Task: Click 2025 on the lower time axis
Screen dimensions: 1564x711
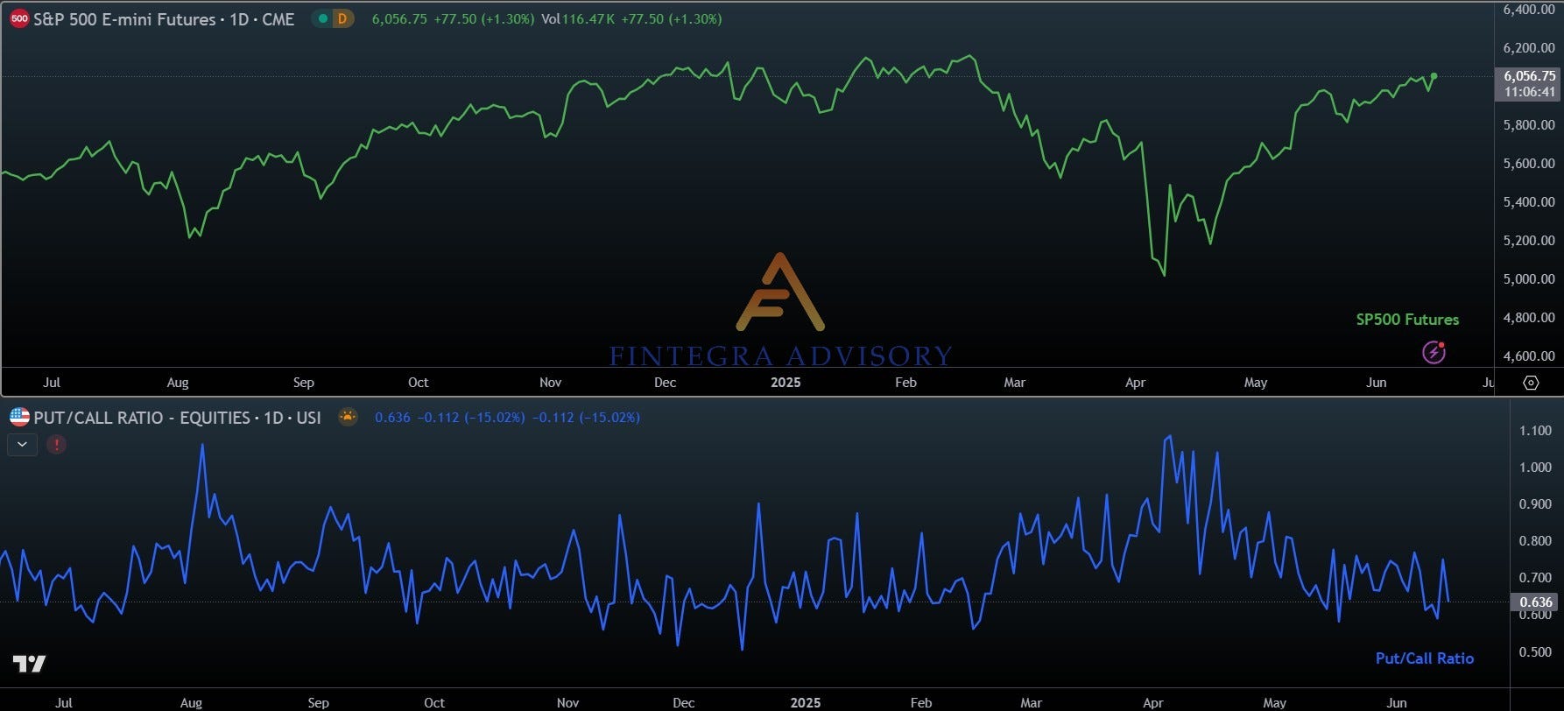Action: point(806,702)
